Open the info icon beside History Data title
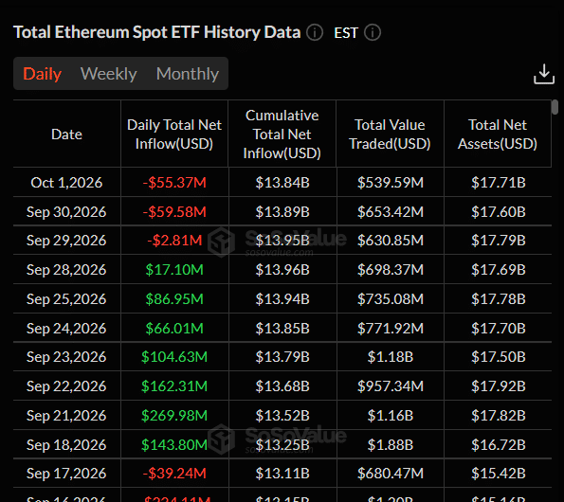This screenshot has height=502, width=564. coord(315,33)
